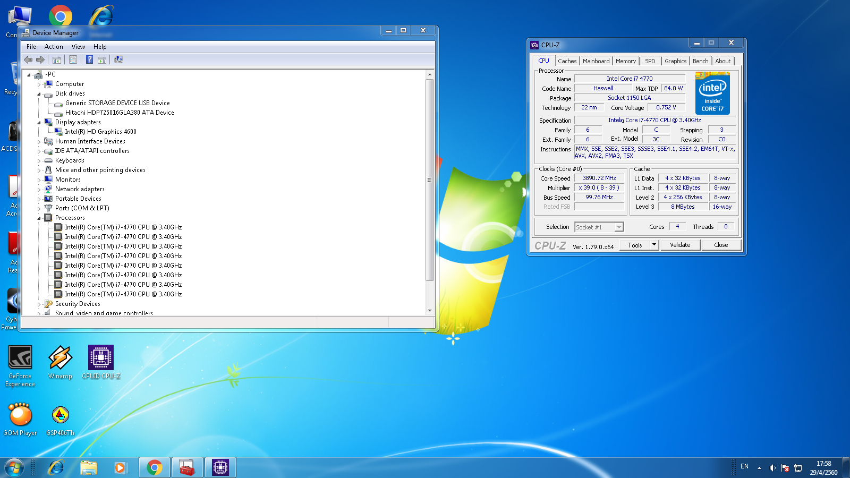Image resolution: width=850 pixels, height=478 pixels.
Task: Click the volume speaker tray icon
Action: [x=772, y=468]
